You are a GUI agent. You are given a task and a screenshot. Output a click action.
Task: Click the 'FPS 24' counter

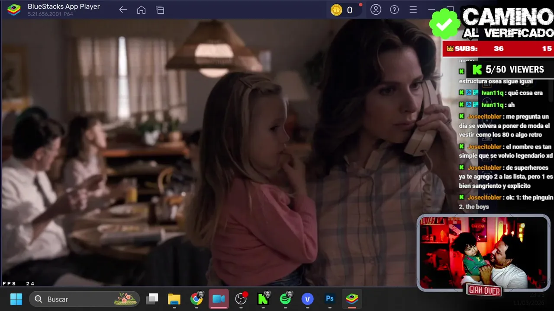coord(18,283)
